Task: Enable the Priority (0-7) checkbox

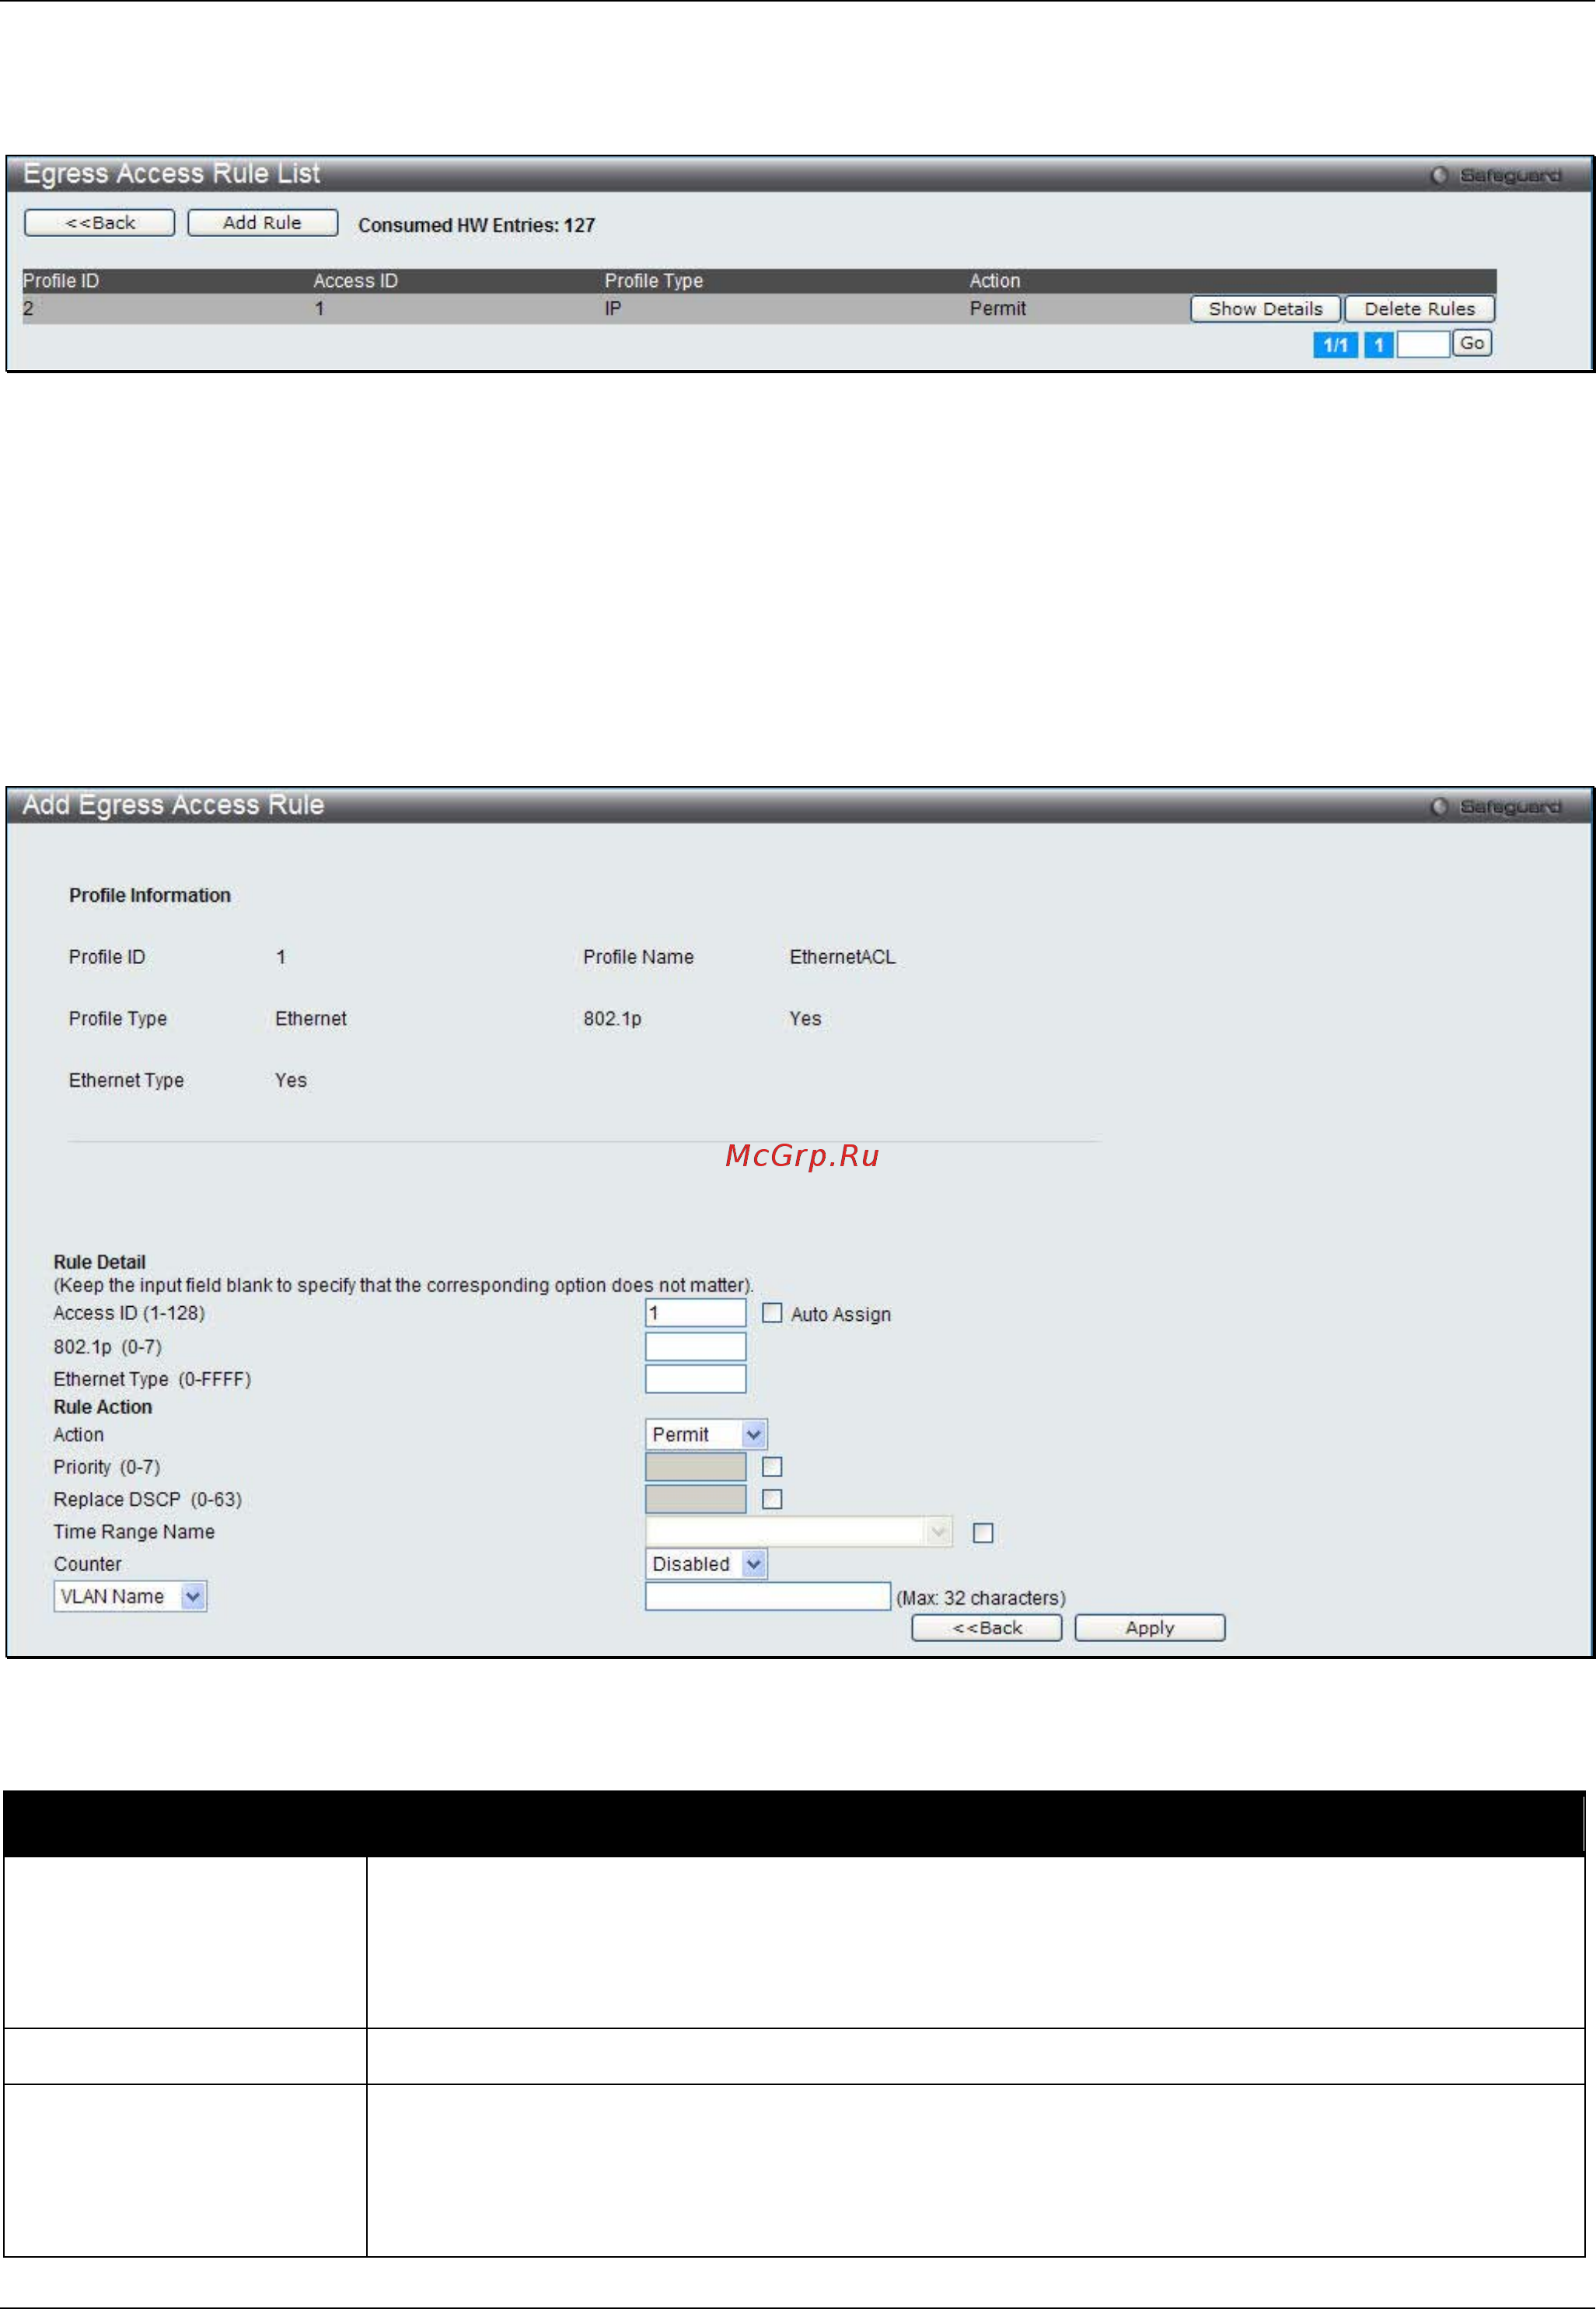Action: point(772,1467)
